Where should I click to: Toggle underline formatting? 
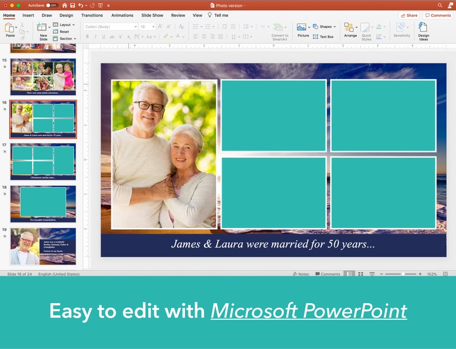point(103,37)
